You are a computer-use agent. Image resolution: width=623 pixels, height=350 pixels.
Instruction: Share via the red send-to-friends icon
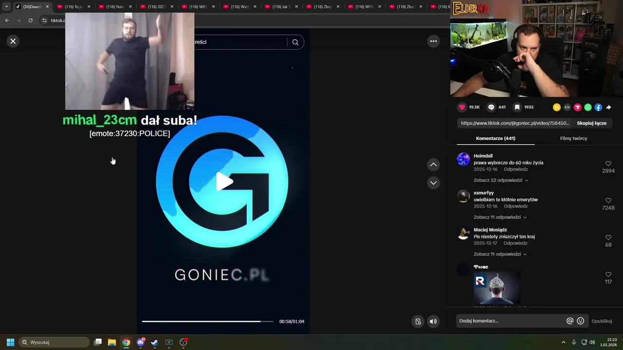[x=577, y=107]
